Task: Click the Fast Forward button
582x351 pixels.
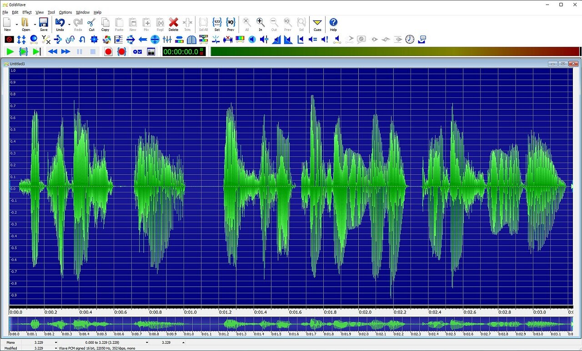Action: pyautogui.click(x=66, y=52)
